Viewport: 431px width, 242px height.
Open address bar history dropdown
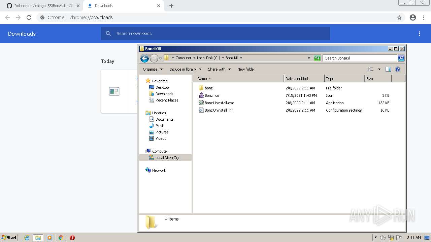[309, 58]
